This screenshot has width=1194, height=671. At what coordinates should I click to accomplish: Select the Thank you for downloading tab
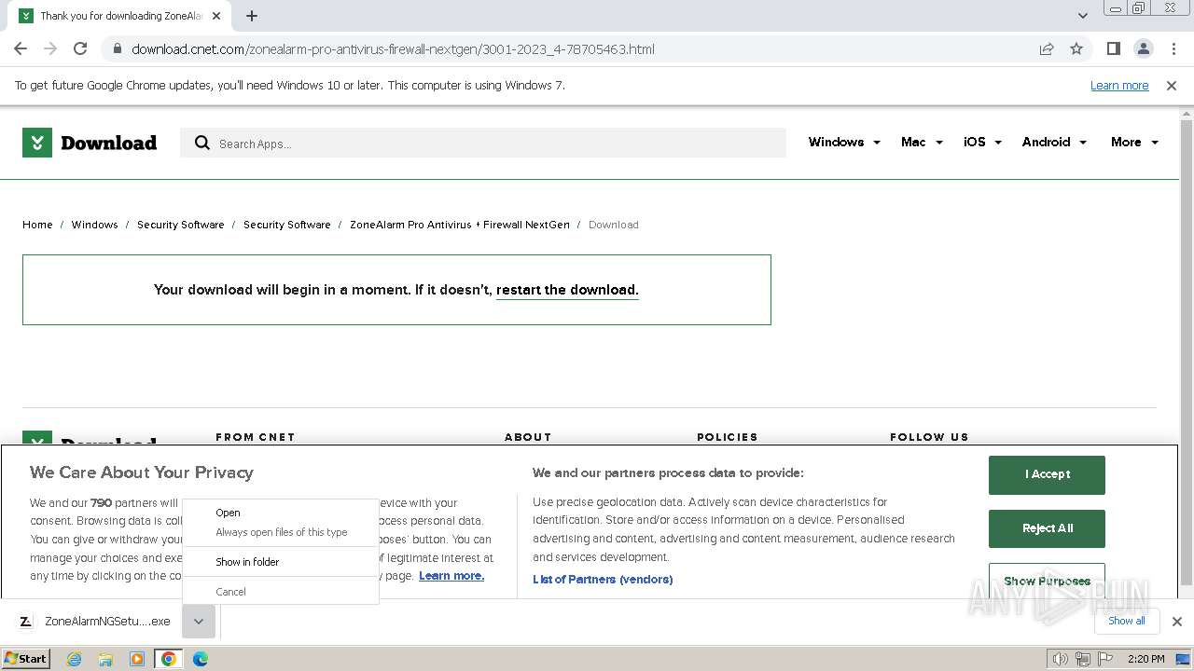(121, 16)
